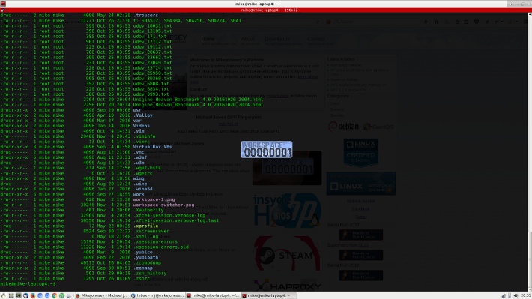Click the 'VirtualBox VMs' directory name
This screenshot has height=299, width=532.
coord(152,147)
